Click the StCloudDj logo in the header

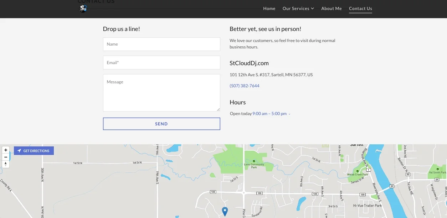coord(83,8)
